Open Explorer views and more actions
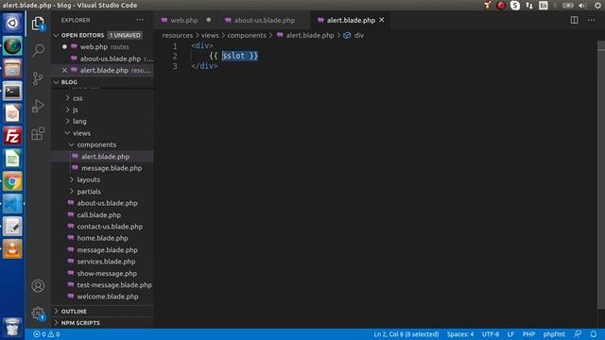 140,20
